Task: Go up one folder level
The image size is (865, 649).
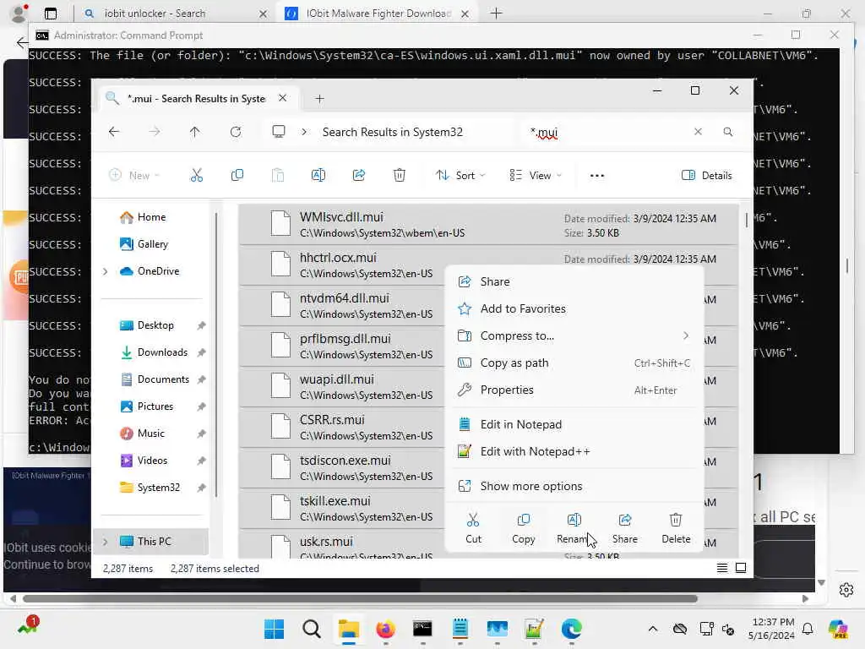Action: coord(195,132)
